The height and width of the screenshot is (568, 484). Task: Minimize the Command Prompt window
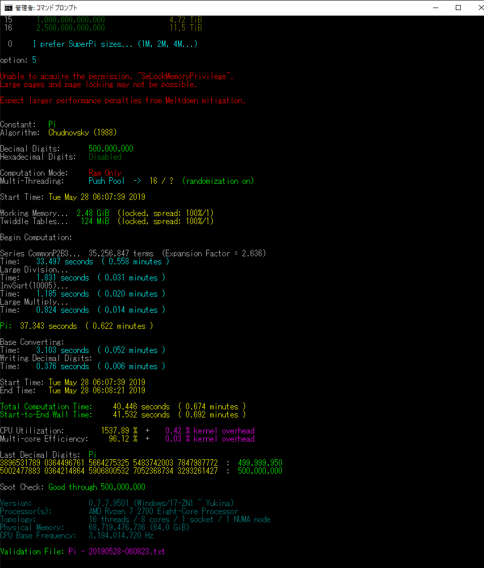(436, 8)
